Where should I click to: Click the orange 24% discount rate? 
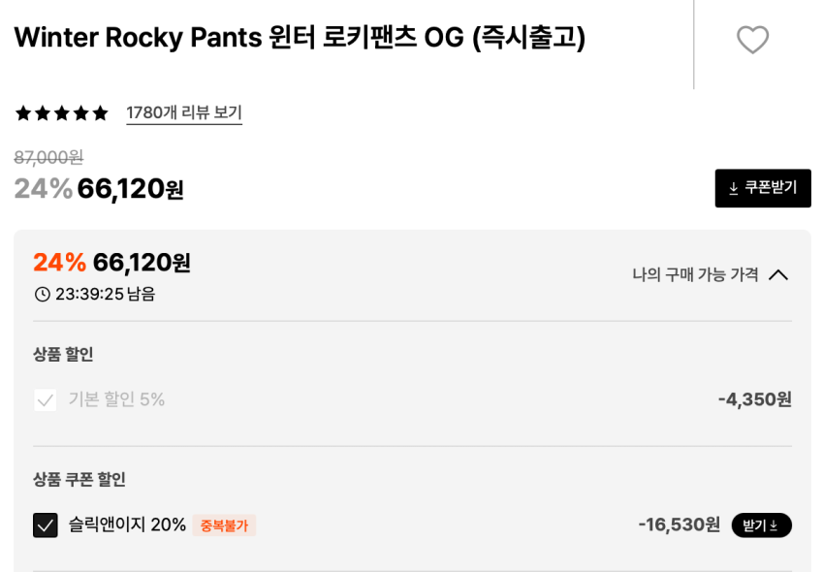click(x=59, y=263)
